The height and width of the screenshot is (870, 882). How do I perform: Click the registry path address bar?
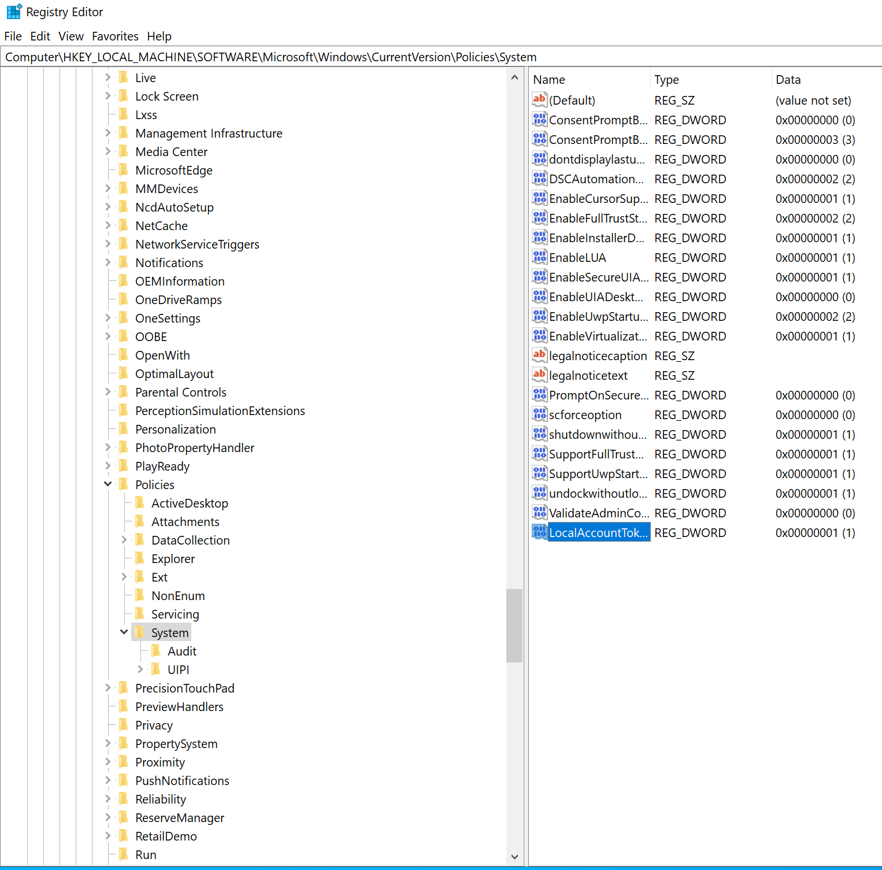pos(272,57)
